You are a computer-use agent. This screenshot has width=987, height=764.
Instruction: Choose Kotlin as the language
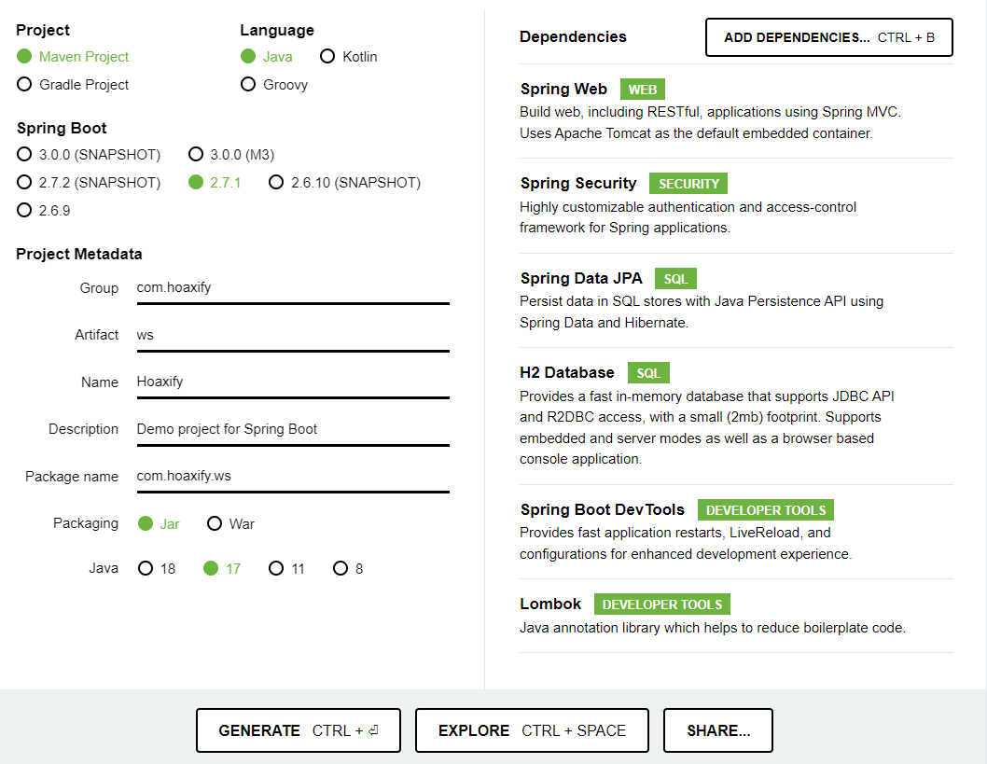(327, 57)
